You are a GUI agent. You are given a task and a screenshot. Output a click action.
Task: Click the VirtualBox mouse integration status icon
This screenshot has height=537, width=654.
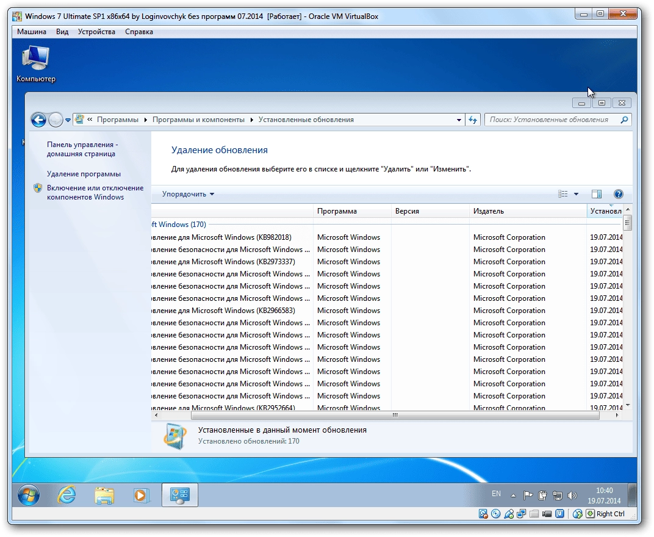[578, 514]
